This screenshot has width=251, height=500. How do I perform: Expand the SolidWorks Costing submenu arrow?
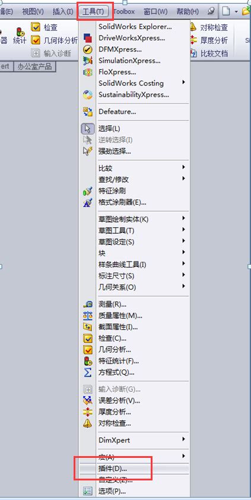coord(184,82)
